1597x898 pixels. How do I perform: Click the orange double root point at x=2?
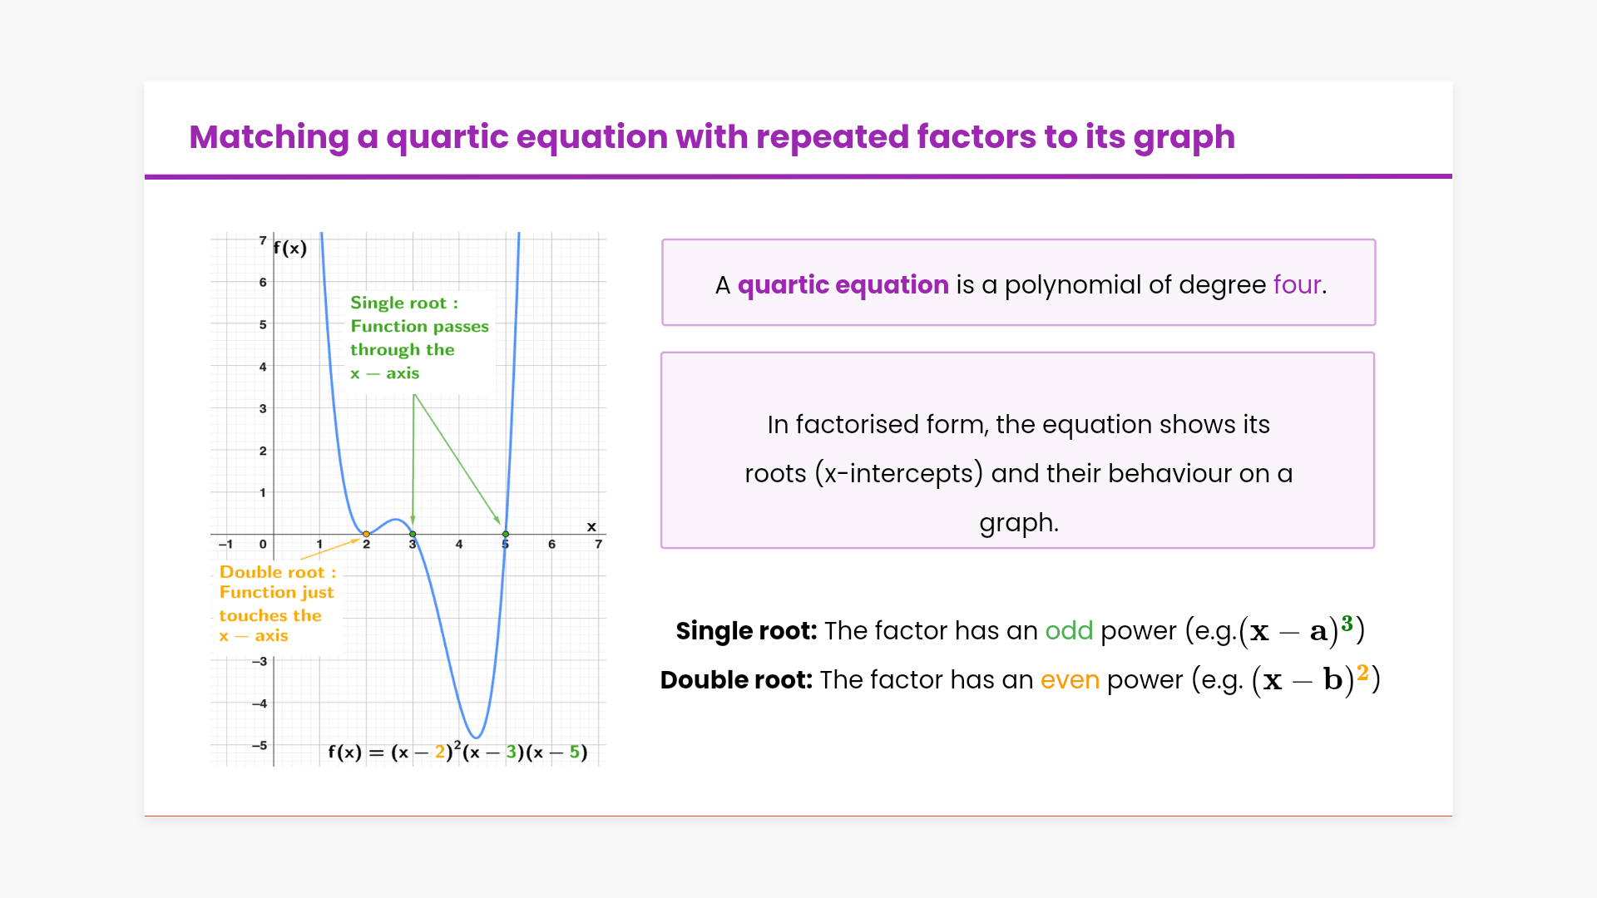tap(366, 534)
